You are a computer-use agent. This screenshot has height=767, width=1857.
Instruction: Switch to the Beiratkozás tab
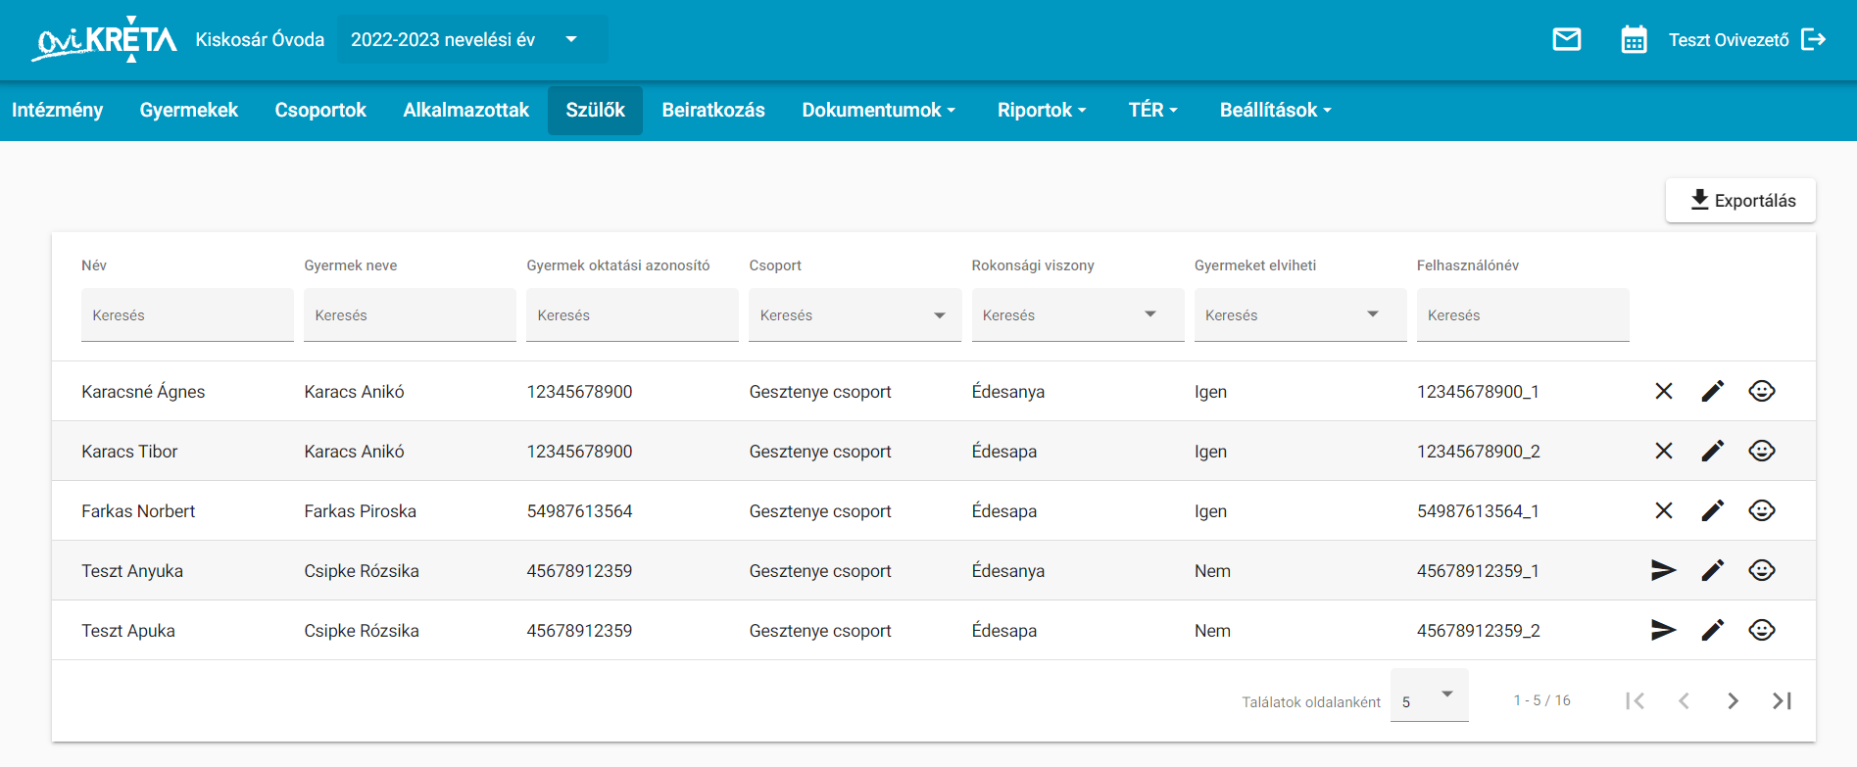point(713,110)
